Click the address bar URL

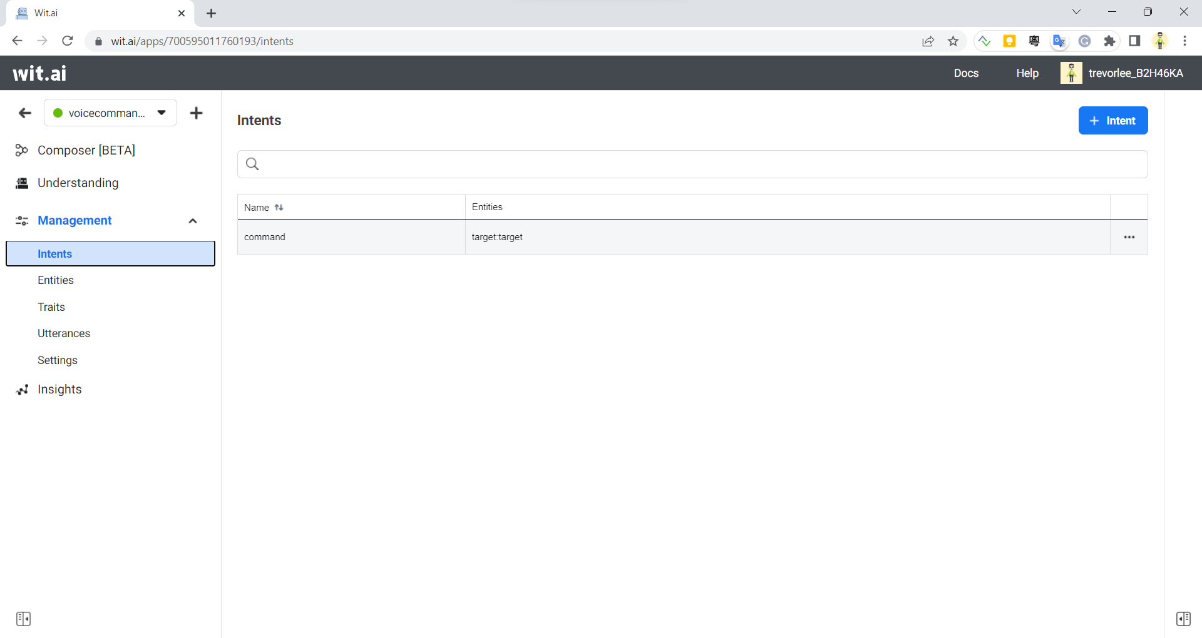click(202, 41)
